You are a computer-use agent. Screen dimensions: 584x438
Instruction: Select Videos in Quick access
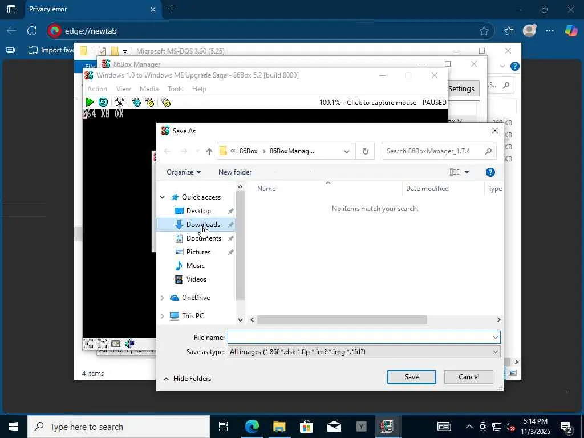pyautogui.click(x=196, y=279)
